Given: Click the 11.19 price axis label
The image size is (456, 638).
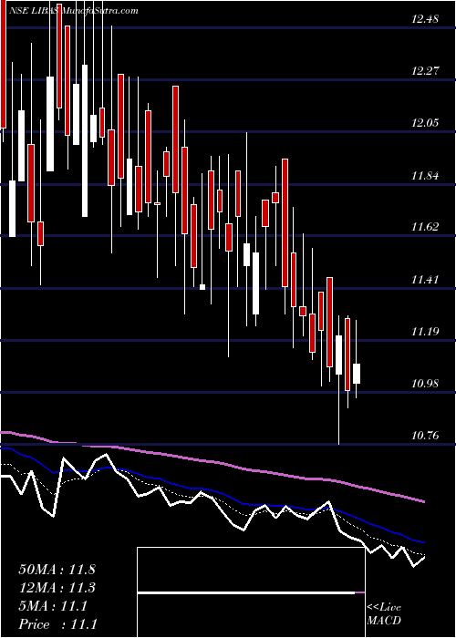Looking at the screenshot, I should click(x=426, y=331).
